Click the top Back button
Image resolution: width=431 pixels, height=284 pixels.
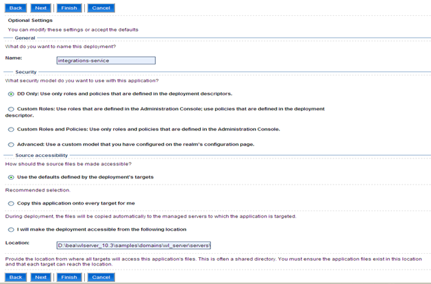16,8
